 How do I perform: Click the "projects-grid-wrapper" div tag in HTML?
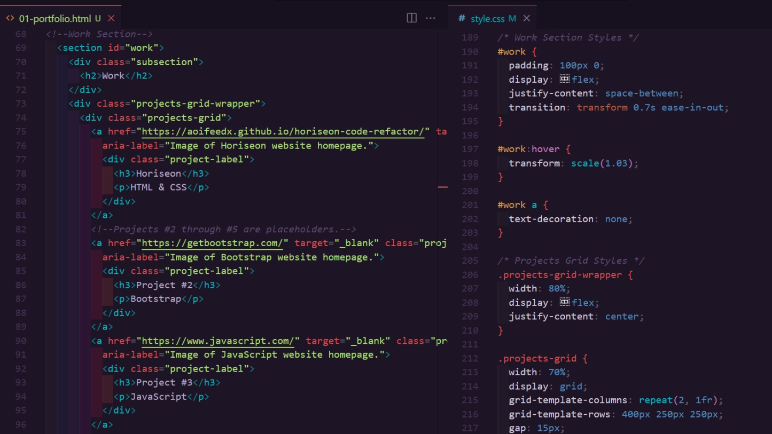[167, 104]
